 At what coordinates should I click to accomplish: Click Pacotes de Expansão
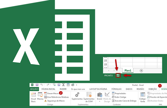pos(157,97)
